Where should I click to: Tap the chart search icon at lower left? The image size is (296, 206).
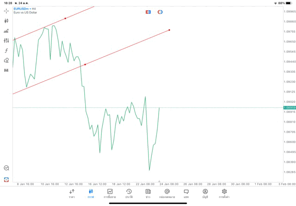click(x=6, y=168)
